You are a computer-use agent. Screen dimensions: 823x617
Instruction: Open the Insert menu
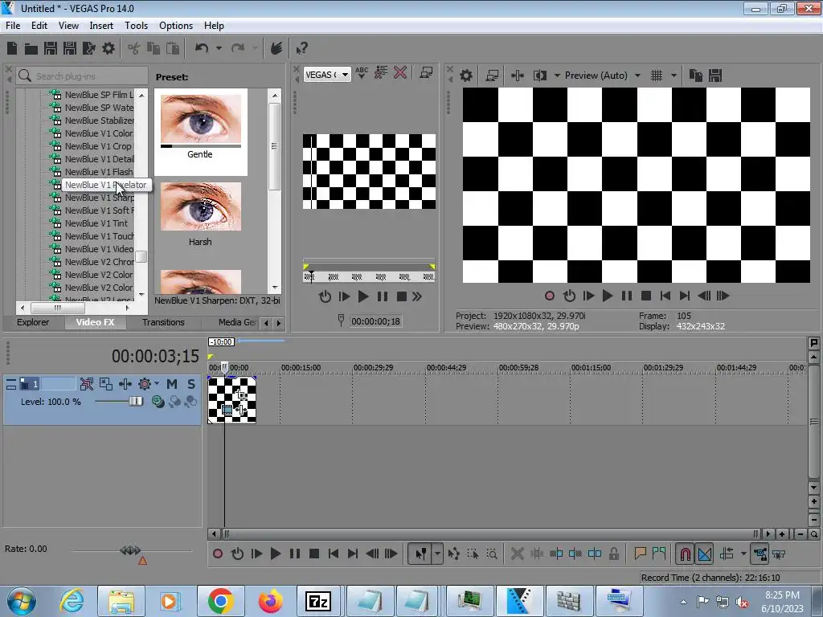coord(101,26)
